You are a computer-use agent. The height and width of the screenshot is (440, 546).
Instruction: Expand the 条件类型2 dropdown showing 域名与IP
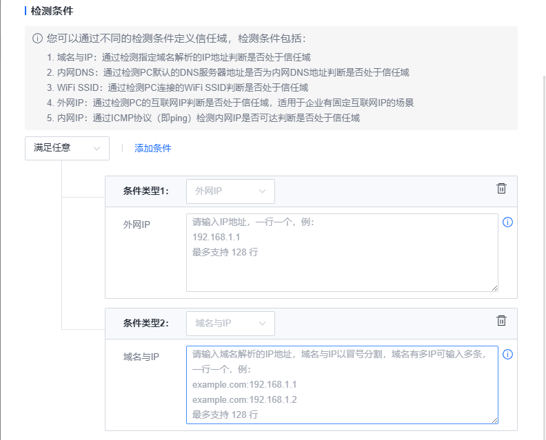click(x=230, y=324)
